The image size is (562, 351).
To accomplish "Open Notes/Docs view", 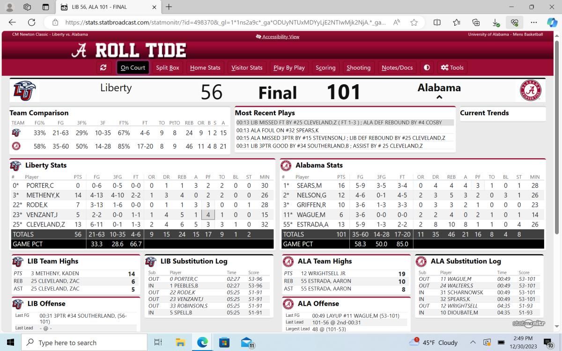I will pyautogui.click(x=397, y=67).
